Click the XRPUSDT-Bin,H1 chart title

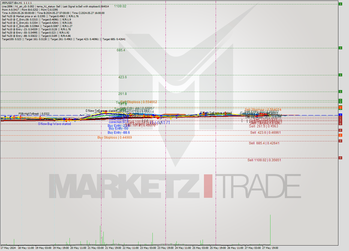pyautogui.click(x=17, y=3)
